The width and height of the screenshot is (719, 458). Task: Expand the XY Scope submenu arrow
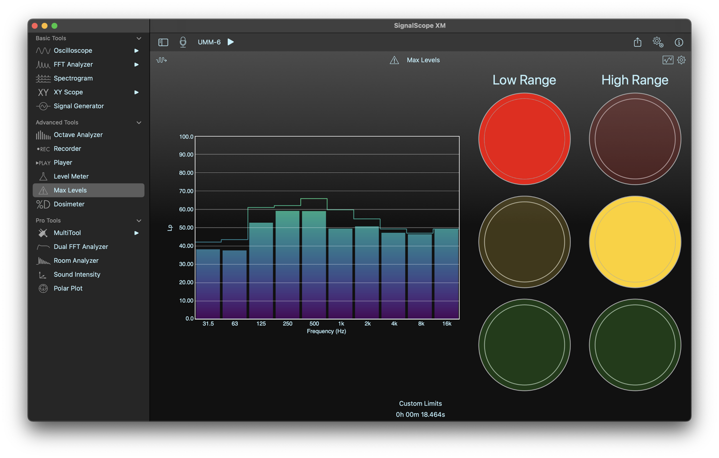[136, 92]
